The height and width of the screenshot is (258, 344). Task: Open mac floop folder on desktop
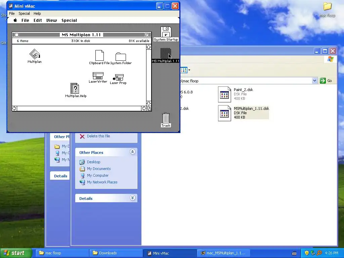point(327,7)
